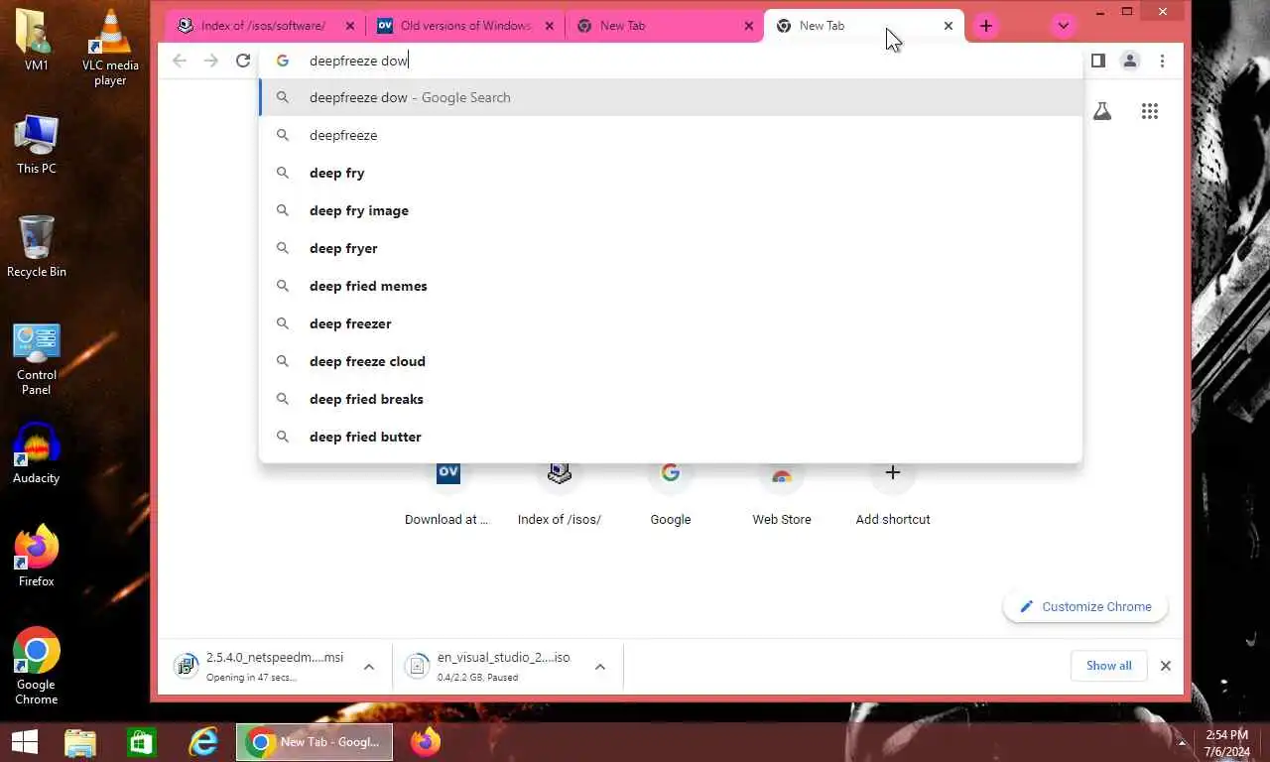Select the 'deep freezer' suggestion
This screenshot has width=1270, height=762.
(x=671, y=323)
